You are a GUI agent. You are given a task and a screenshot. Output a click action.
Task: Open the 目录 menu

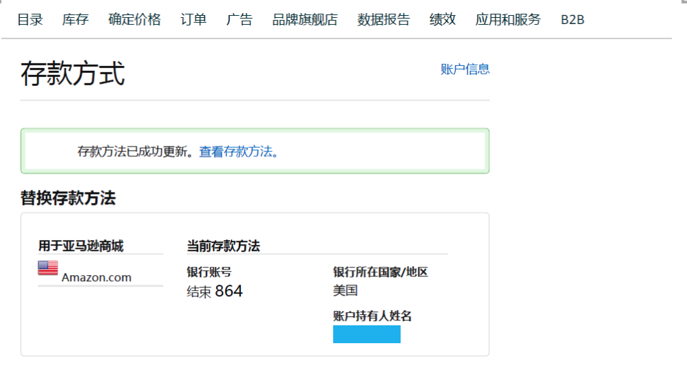30,19
